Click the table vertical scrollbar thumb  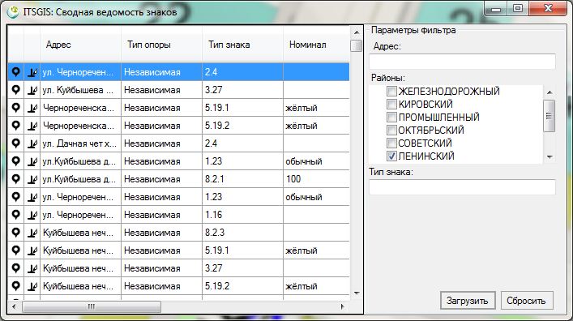pos(357,45)
